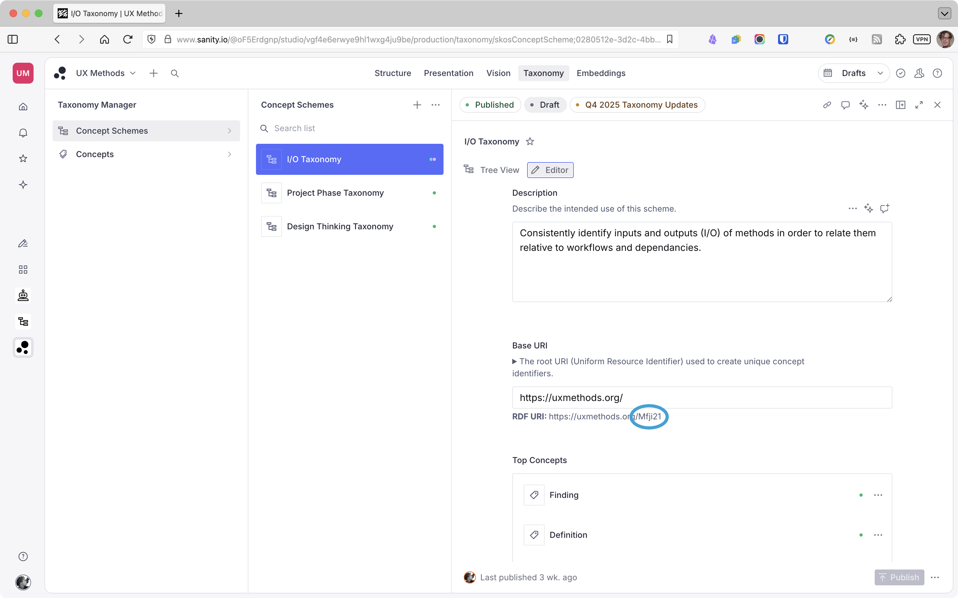
Task: Trigger AI assist sparkle icon on Description field
Action: point(869,208)
